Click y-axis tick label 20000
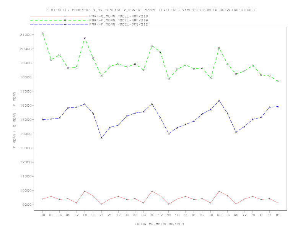 click(x=26, y=49)
